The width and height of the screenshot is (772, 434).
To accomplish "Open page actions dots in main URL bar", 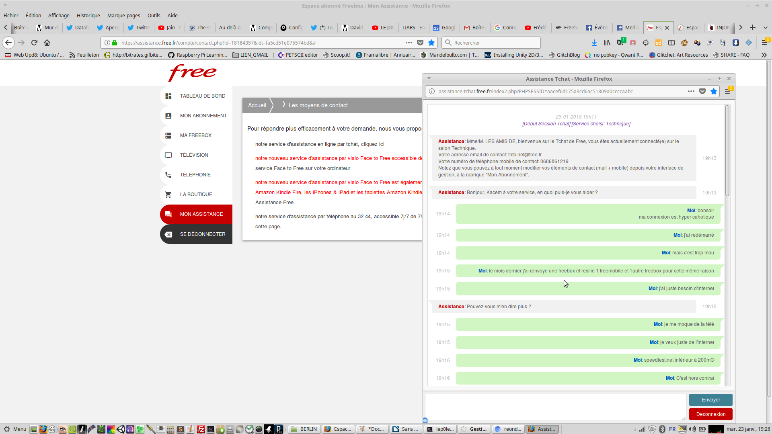I will [x=409, y=43].
